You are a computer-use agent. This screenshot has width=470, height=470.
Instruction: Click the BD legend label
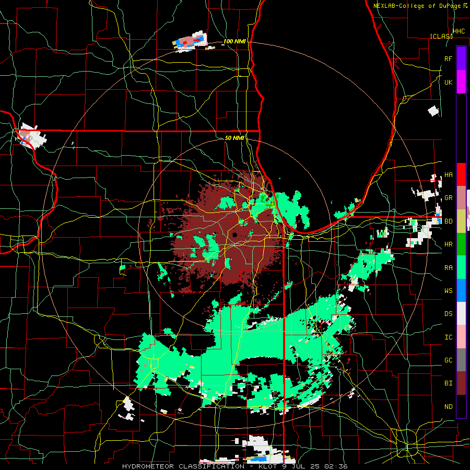(449, 221)
